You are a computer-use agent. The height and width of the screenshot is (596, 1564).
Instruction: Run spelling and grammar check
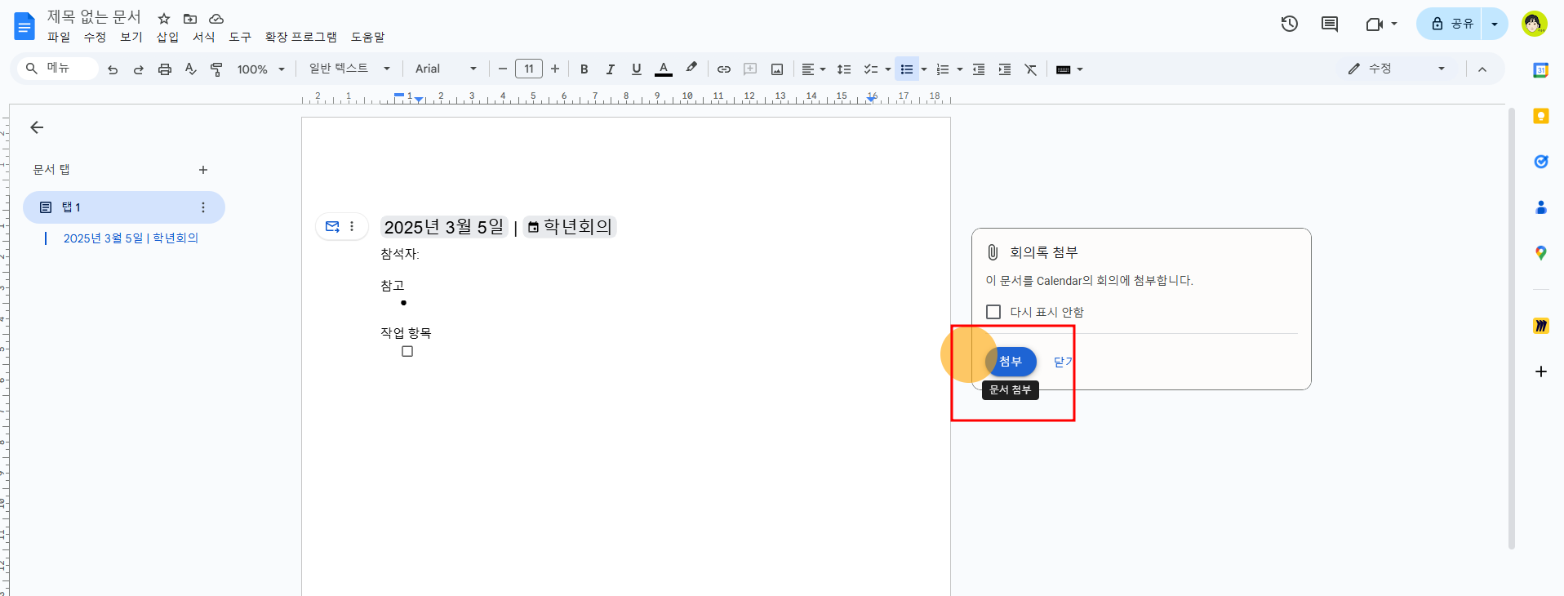[x=190, y=69]
